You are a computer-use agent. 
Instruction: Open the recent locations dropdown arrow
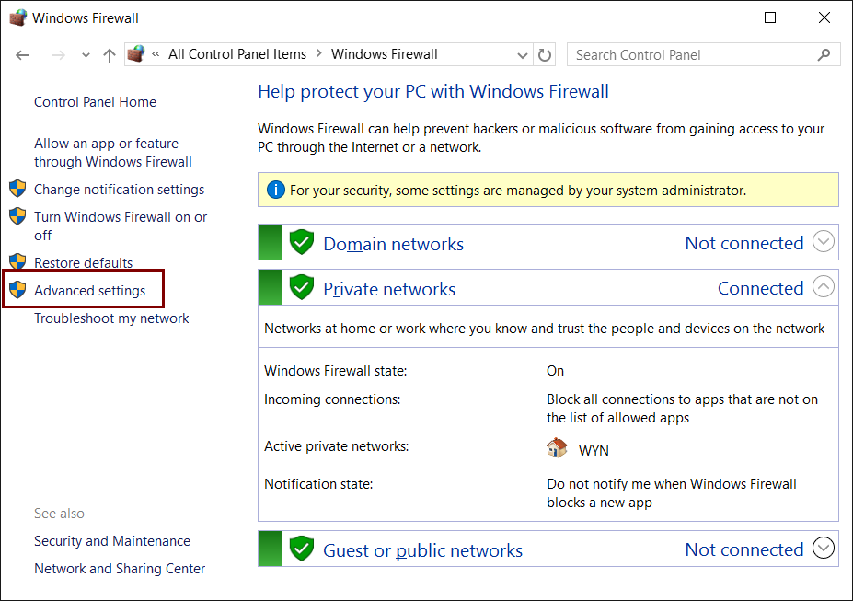coord(86,55)
